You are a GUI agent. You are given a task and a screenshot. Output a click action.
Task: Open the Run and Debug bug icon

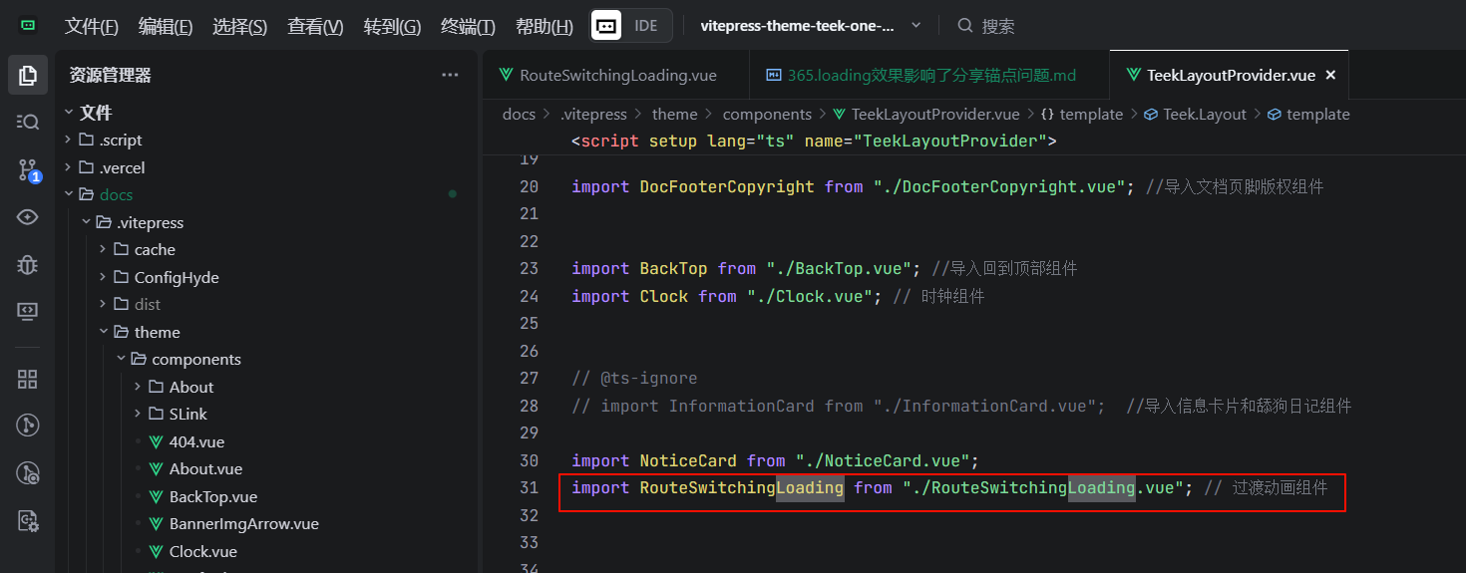pos(28,264)
